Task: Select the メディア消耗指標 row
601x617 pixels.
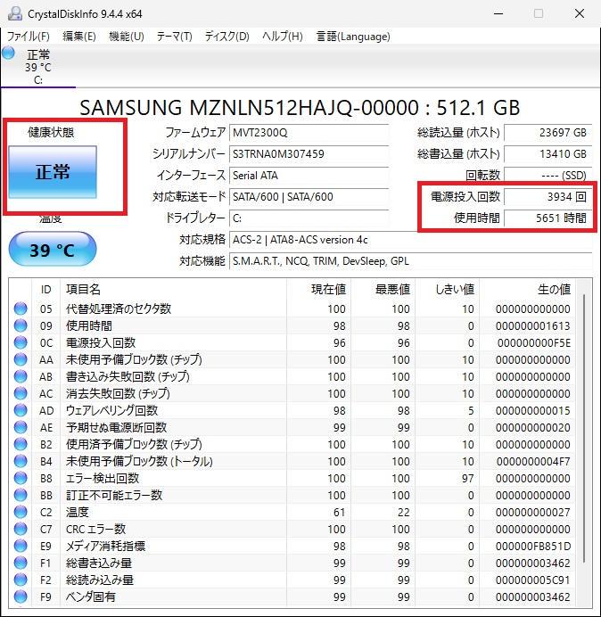Action: (x=292, y=546)
